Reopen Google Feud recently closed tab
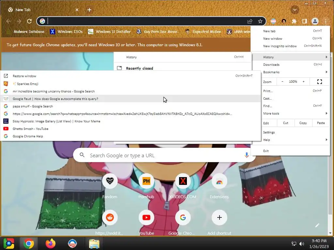Image resolution: width=334 pixels, height=250 pixels. pyautogui.click(x=130, y=99)
